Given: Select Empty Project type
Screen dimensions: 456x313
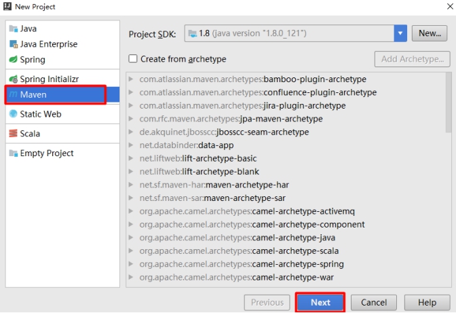Looking at the screenshot, I should (x=62, y=153).
